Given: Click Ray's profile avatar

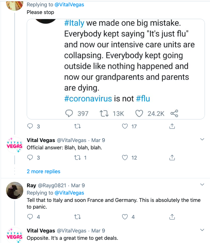Looking at the screenshot, I should (x=15, y=190).
